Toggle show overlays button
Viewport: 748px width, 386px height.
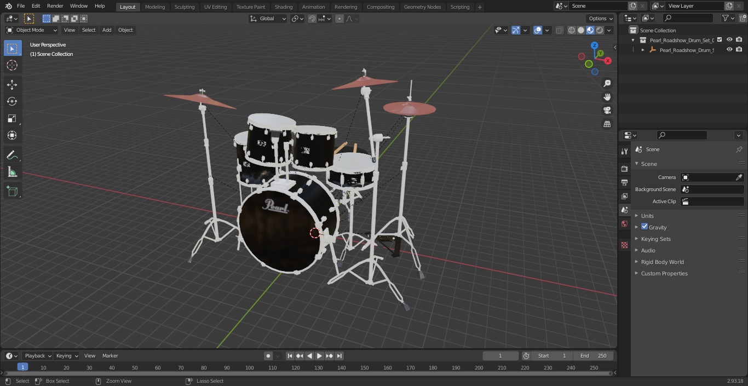pos(538,30)
